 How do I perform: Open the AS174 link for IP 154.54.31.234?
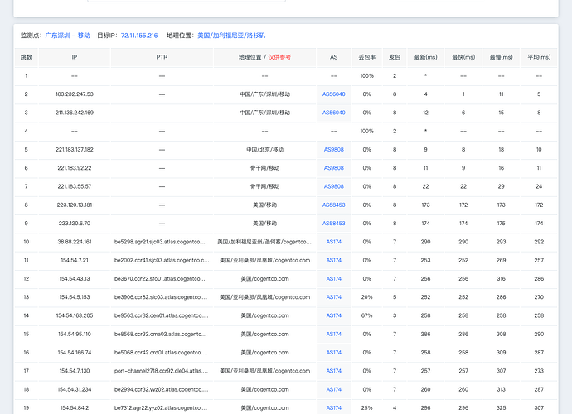coord(334,390)
